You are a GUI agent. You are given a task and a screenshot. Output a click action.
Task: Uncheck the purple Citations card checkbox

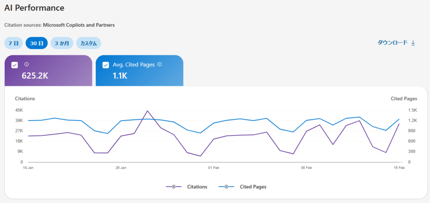[15, 65]
